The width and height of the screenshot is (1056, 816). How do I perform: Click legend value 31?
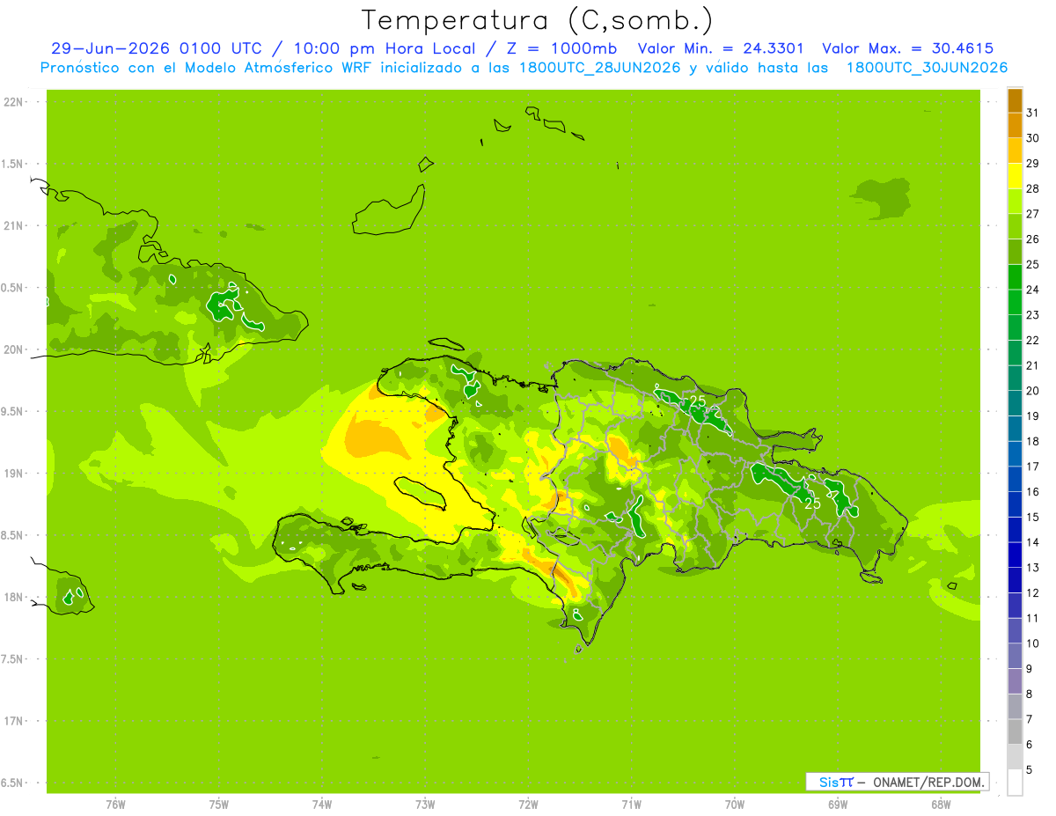(x=1033, y=113)
